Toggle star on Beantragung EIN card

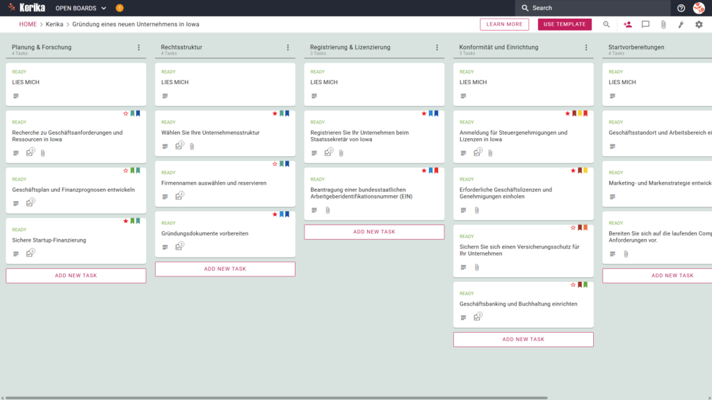click(424, 171)
